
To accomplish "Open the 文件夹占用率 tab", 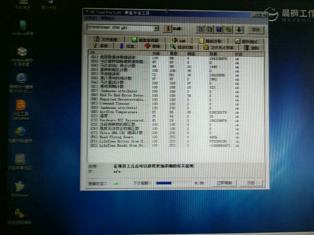I will click(x=218, y=47).
